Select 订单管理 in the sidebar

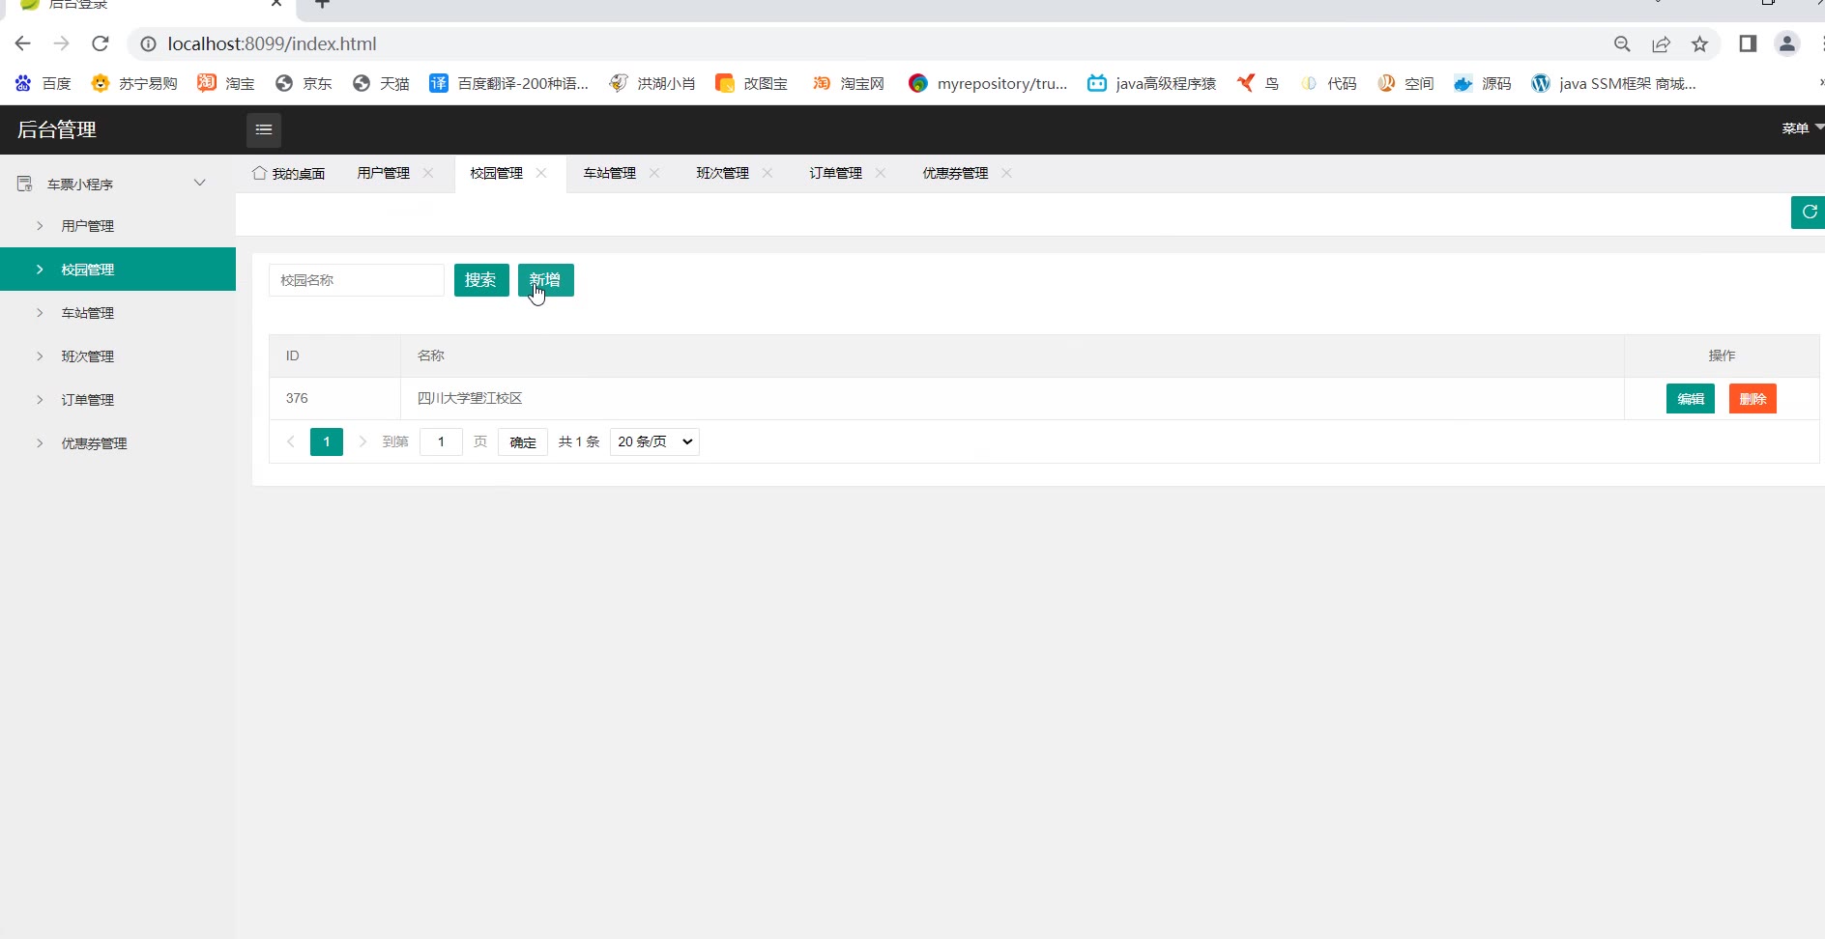tap(118, 400)
